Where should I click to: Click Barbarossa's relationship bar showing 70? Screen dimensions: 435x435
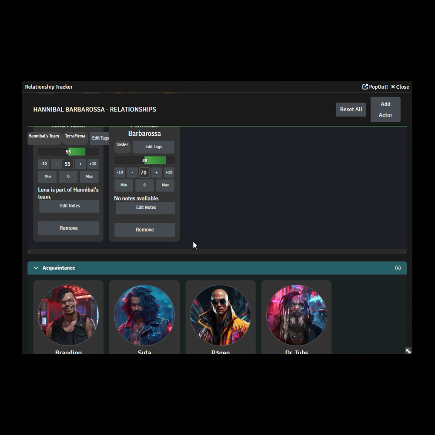click(144, 161)
